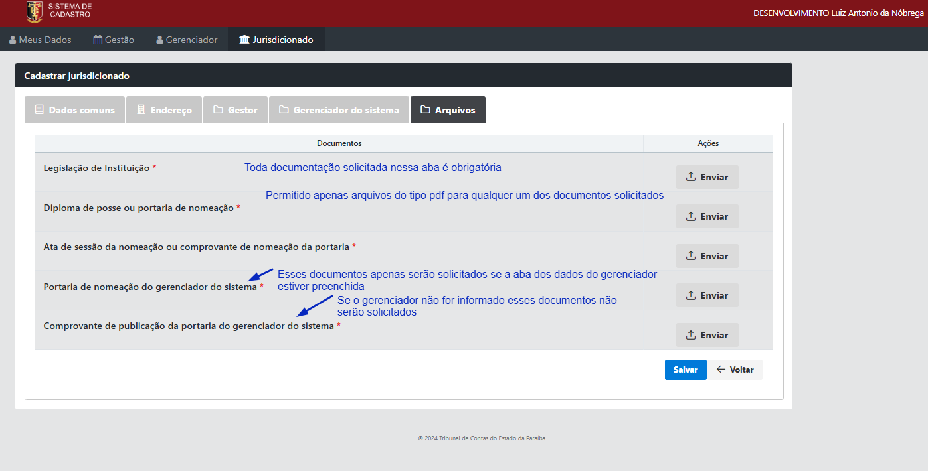Image resolution: width=928 pixels, height=471 pixels.
Task: Click Comprovante de publicação da portaria label
Action: click(x=189, y=326)
